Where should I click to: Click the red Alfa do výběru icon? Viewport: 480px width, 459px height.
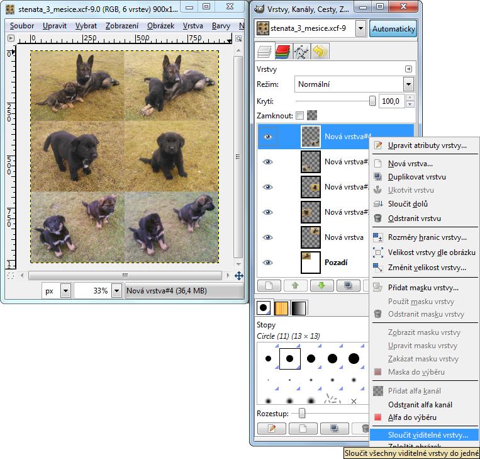pyautogui.click(x=377, y=417)
